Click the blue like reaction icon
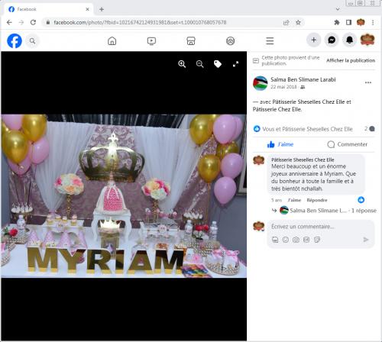Viewport: 382px width, 342px height. (257, 129)
